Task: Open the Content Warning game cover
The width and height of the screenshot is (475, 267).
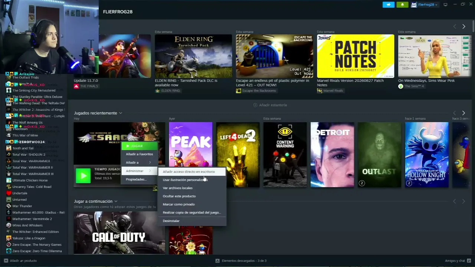Action: [285, 155]
